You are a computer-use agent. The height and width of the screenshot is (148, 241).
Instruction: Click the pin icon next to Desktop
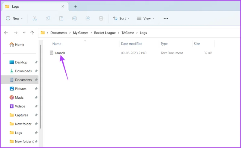pyautogui.click(x=36, y=62)
